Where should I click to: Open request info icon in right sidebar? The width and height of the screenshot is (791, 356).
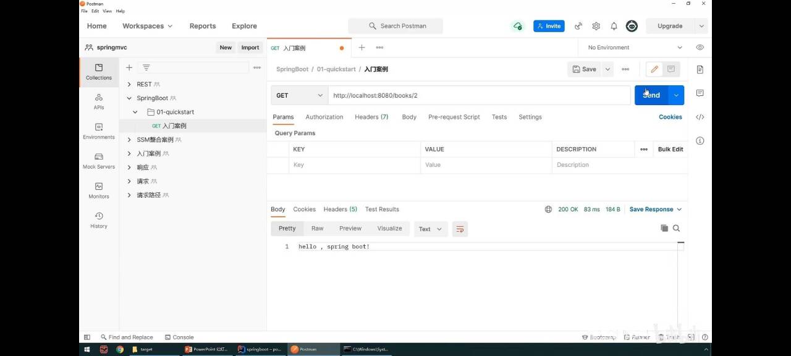point(700,141)
